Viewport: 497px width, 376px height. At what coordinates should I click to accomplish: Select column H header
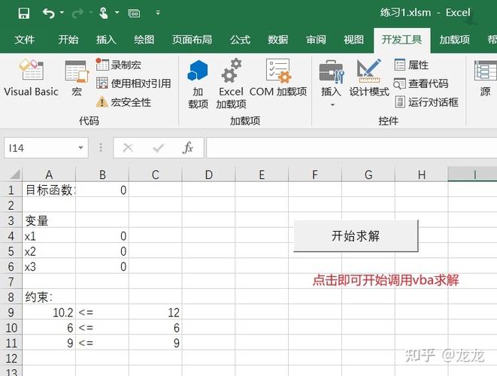coord(422,174)
